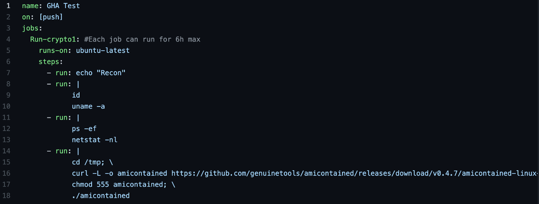Select line number 14 in the gutter
This screenshot has height=204, width=539.
coord(8,151)
